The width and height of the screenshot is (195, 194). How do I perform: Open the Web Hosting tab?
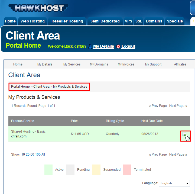click(x=32, y=21)
